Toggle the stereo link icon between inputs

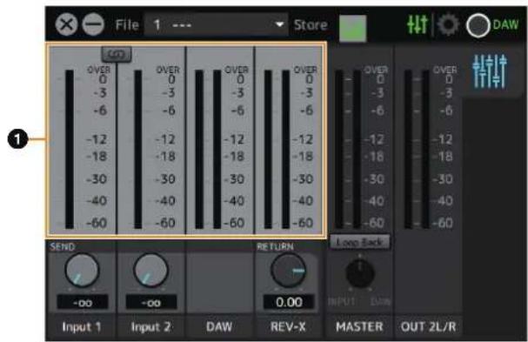(x=117, y=54)
